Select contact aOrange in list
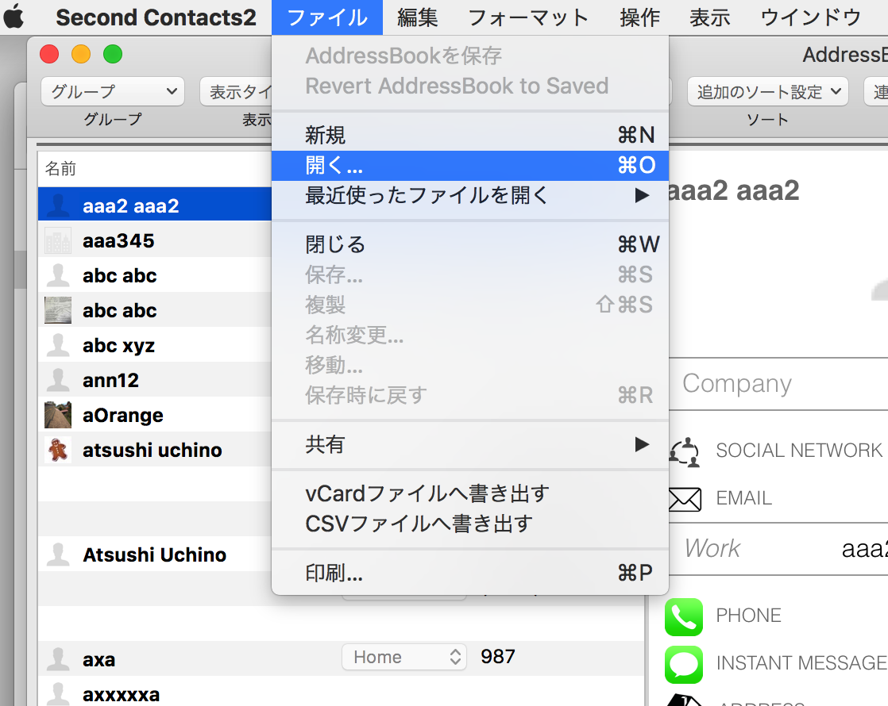 (155, 415)
